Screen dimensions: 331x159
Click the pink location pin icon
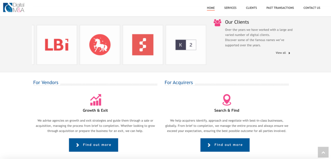pos(227,100)
